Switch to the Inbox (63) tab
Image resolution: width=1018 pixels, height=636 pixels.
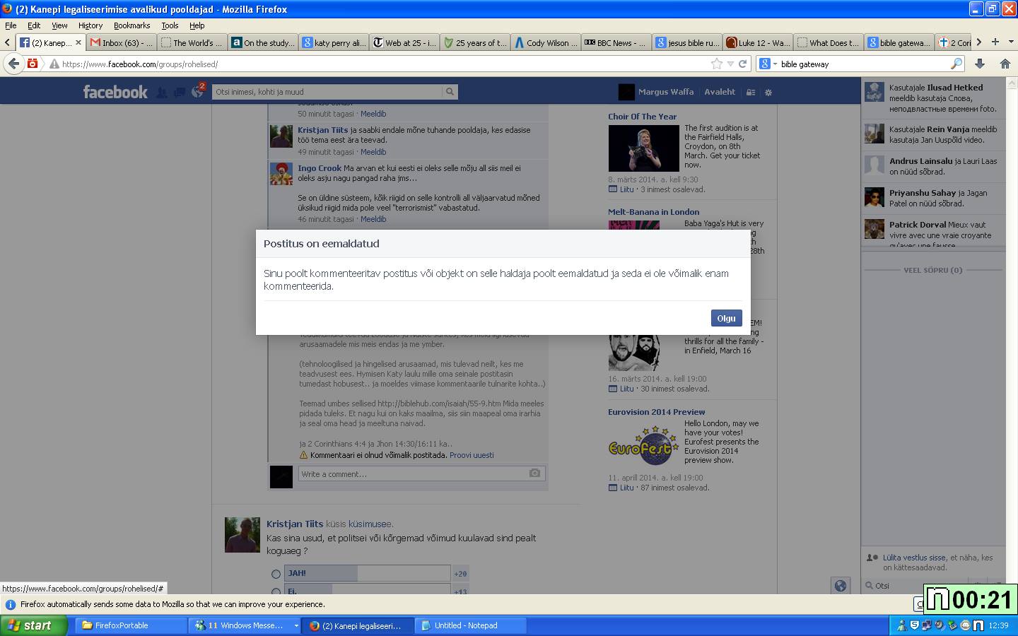[x=122, y=42]
